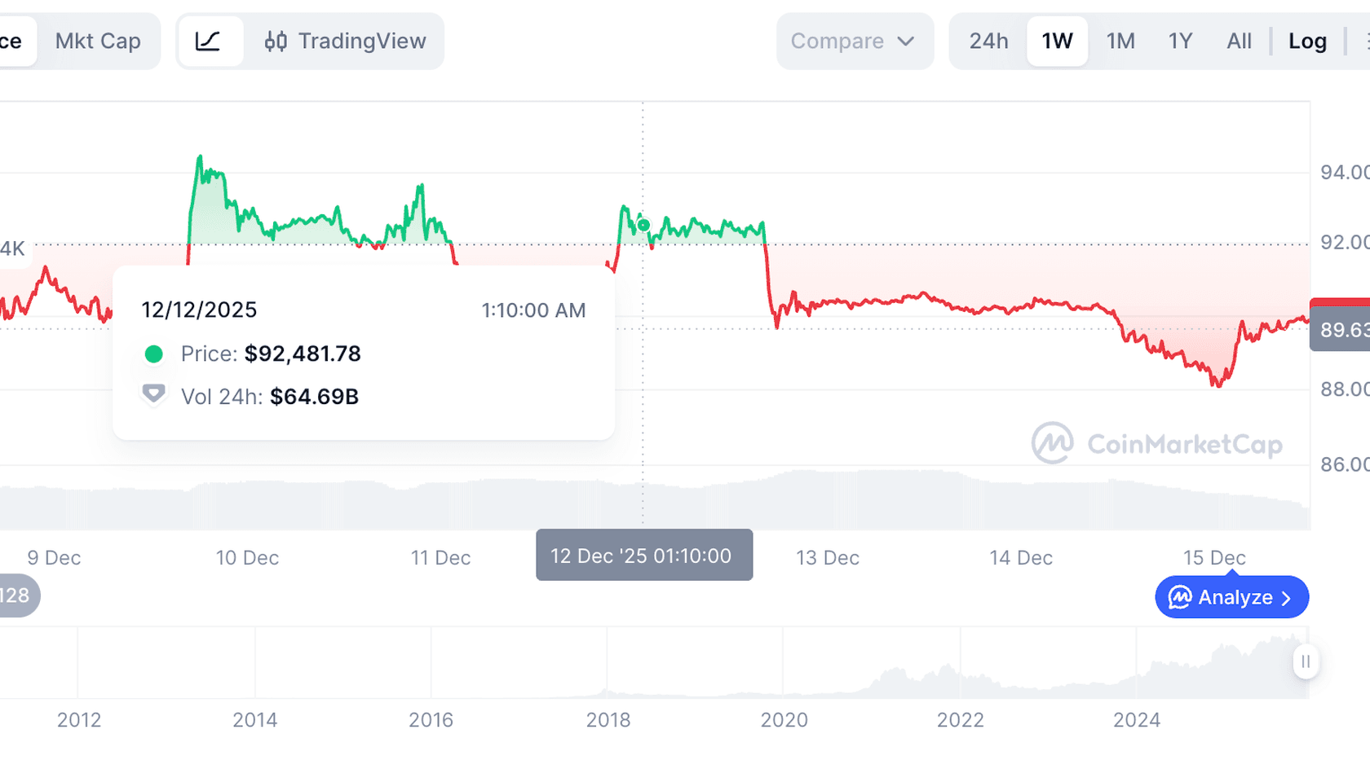Open the TradingView candlestick chart view
1370x769 pixels.
point(346,41)
